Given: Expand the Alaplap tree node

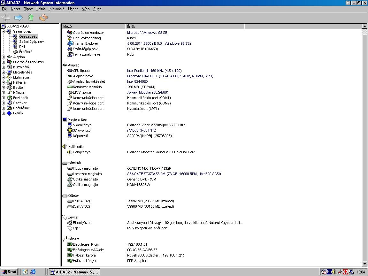Looking at the screenshot, I should pyautogui.click(x=3, y=57).
